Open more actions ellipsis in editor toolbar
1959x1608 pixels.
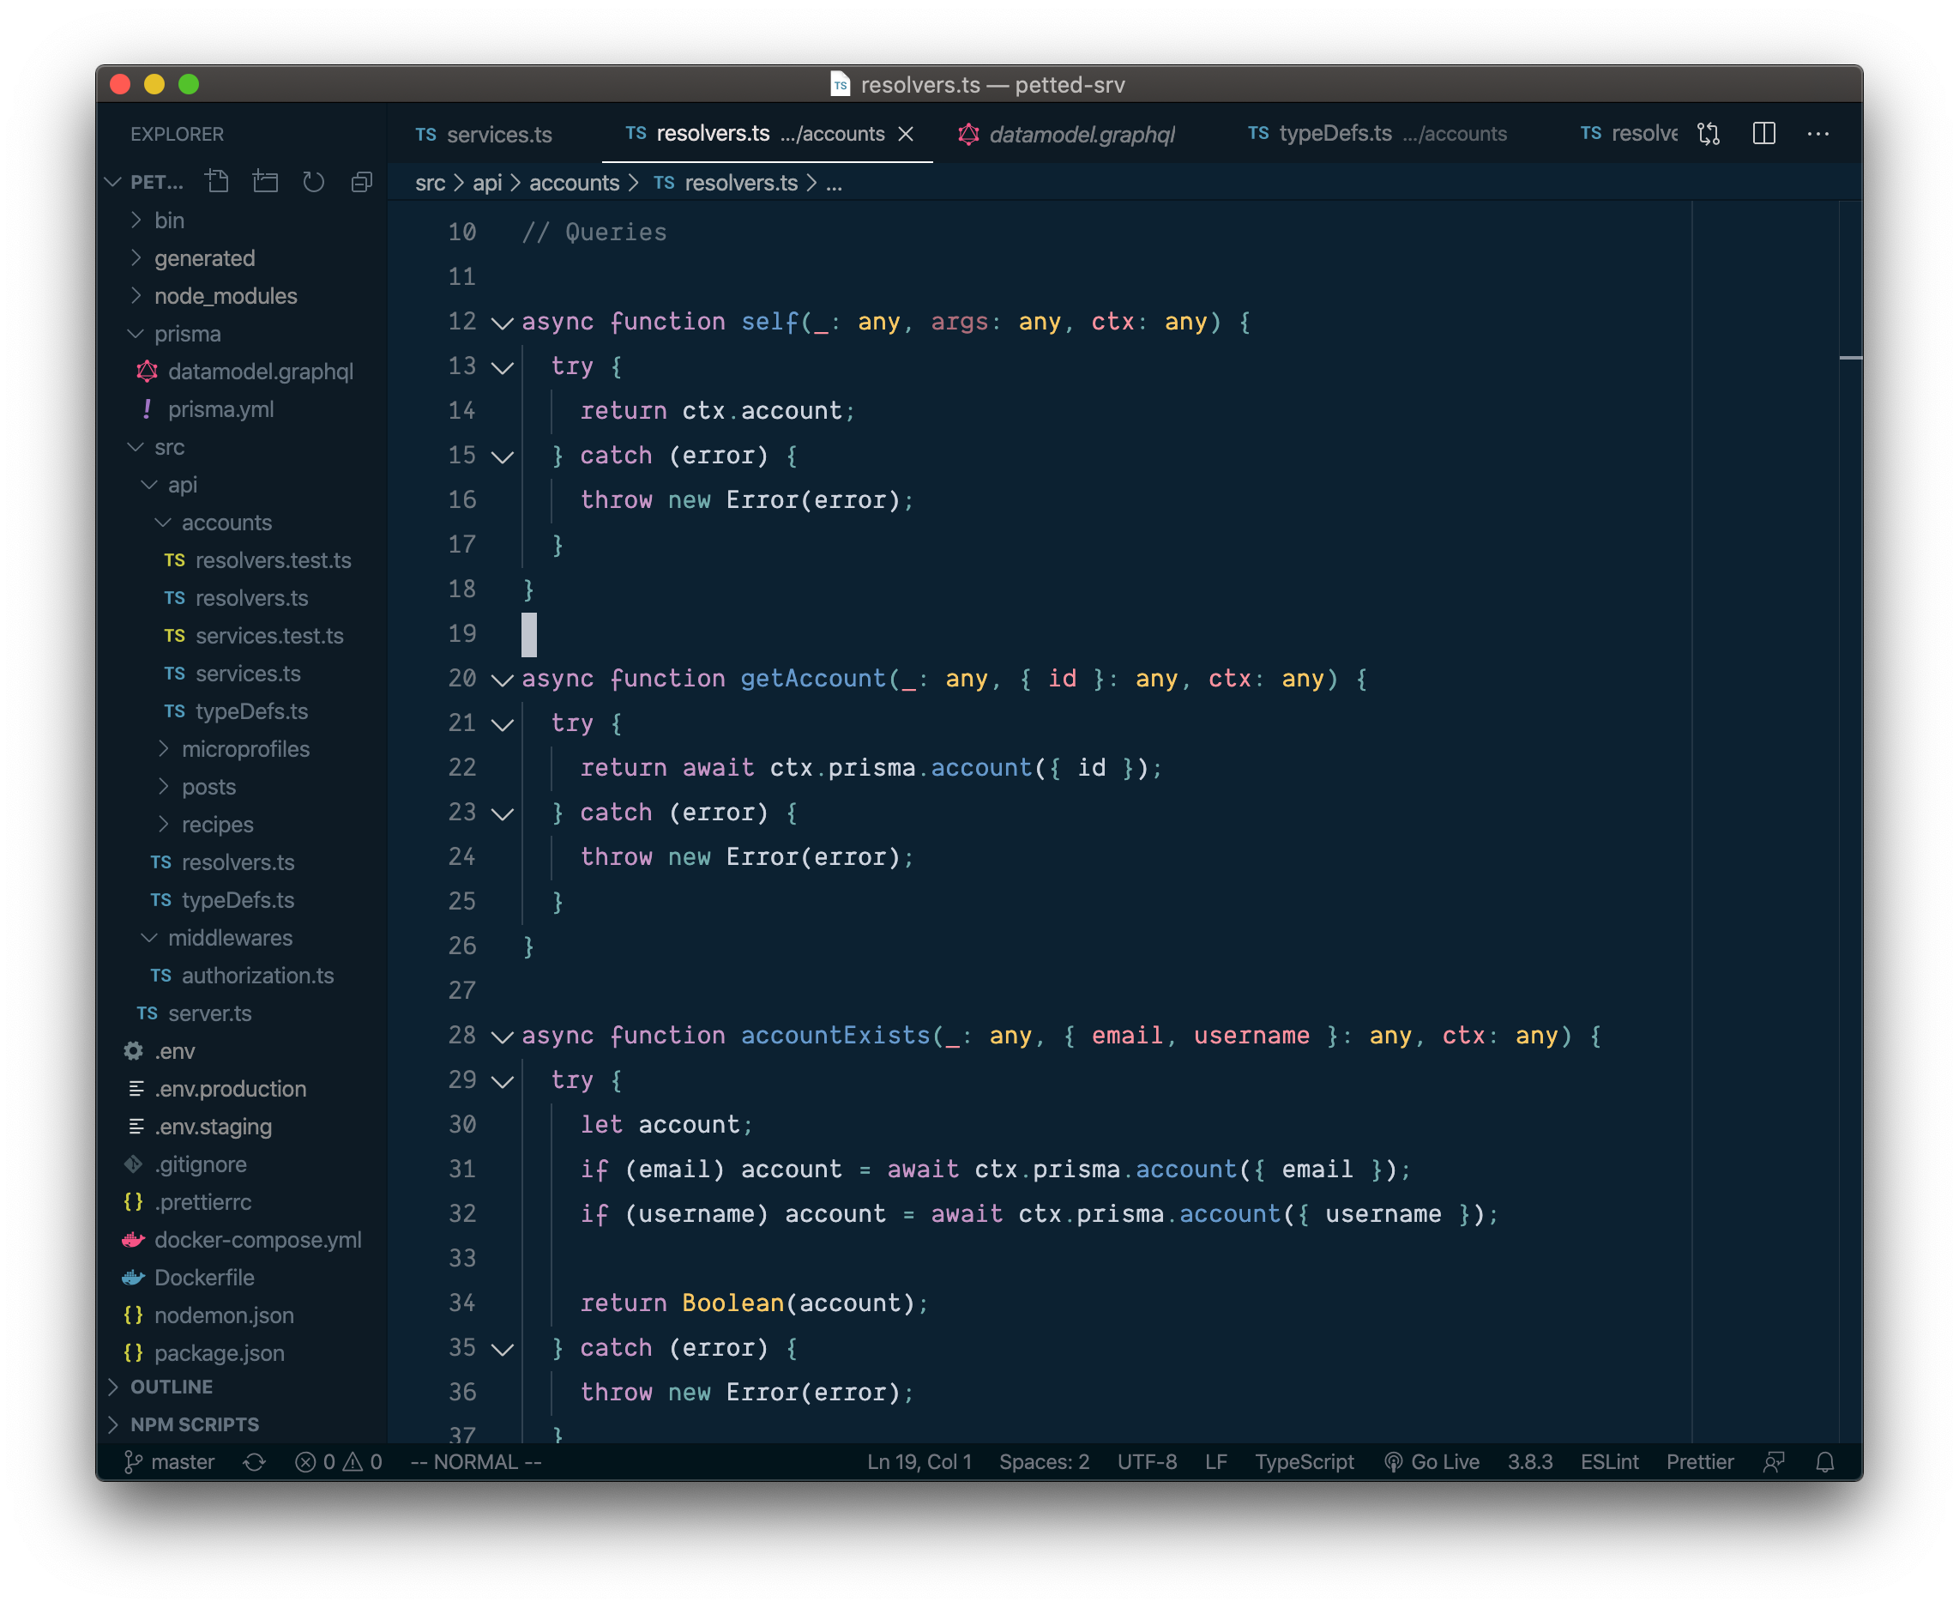[1818, 133]
